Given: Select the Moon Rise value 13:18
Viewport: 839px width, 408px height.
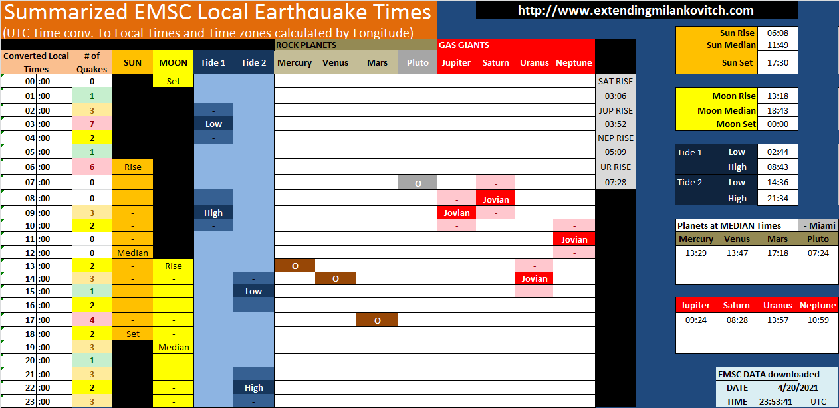Looking at the screenshot, I should click(777, 96).
